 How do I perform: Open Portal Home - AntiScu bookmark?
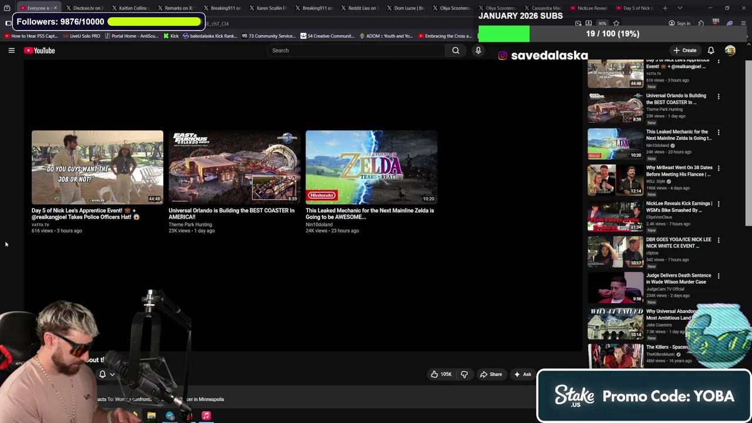pos(132,36)
